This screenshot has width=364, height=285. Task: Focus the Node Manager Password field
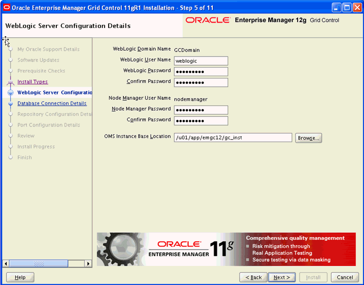click(x=201, y=110)
